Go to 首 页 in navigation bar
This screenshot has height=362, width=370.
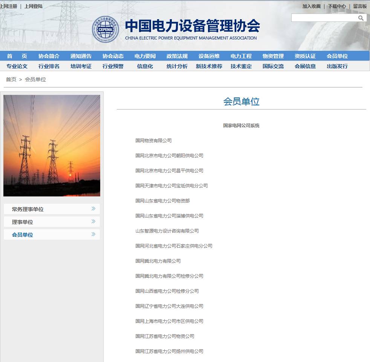17,56
